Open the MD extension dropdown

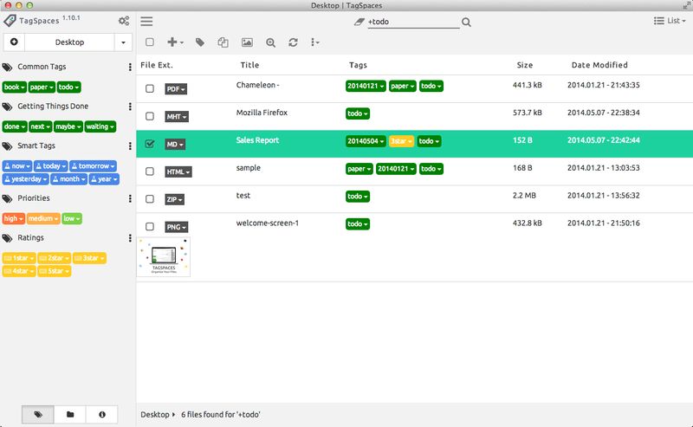[175, 144]
